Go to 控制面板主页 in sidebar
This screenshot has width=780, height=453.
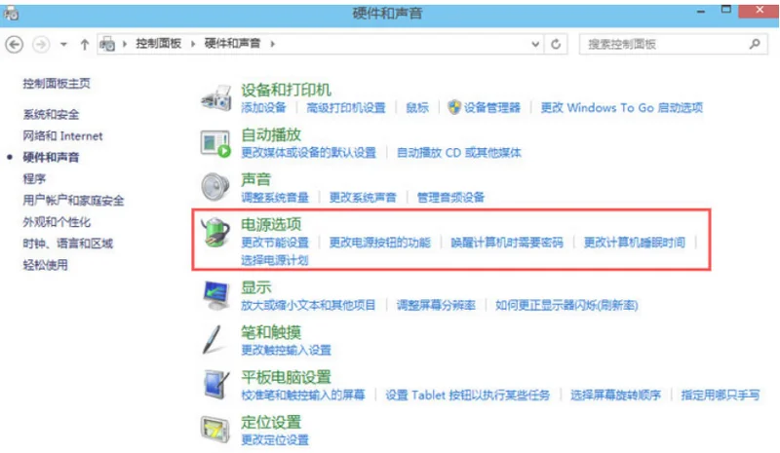tap(57, 84)
